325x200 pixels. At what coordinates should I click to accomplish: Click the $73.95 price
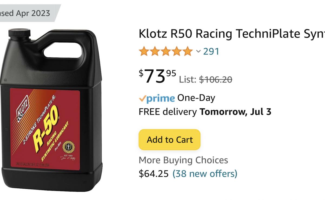(157, 76)
